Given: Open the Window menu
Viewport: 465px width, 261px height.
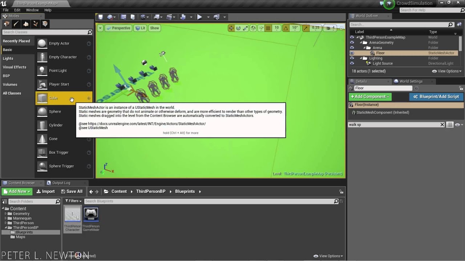Looking at the screenshot, I should click(x=32, y=10).
